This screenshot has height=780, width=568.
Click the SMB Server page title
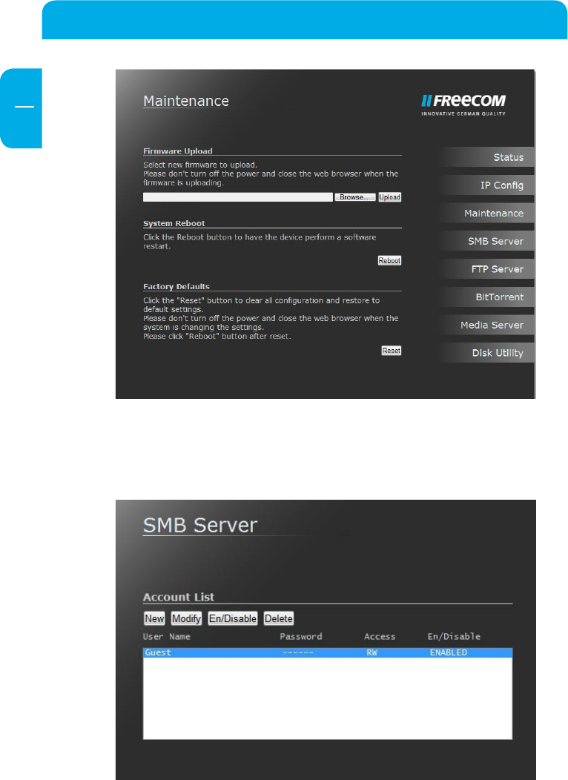(x=200, y=525)
